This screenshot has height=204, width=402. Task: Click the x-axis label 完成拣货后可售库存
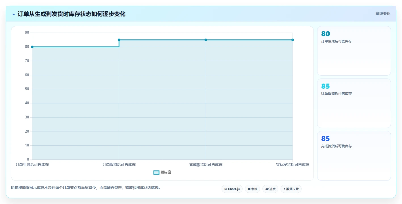tap(206, 165)
